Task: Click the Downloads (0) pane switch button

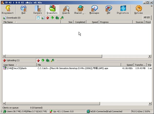Action: tap(12, 18)
